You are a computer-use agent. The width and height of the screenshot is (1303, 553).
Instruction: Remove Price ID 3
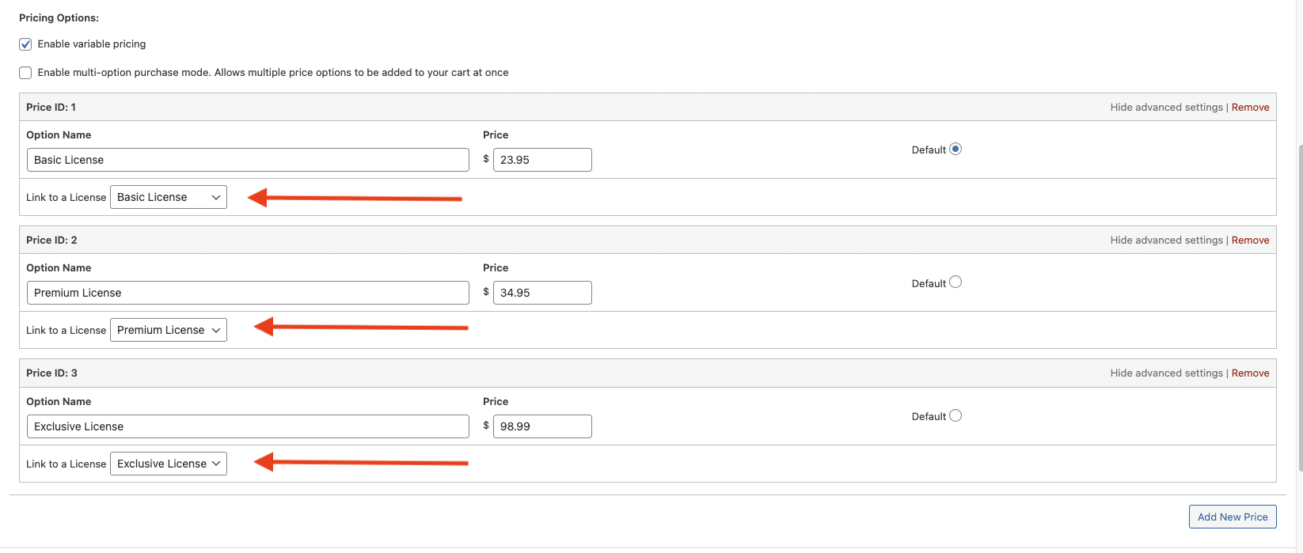click(x=1250, y=373)
